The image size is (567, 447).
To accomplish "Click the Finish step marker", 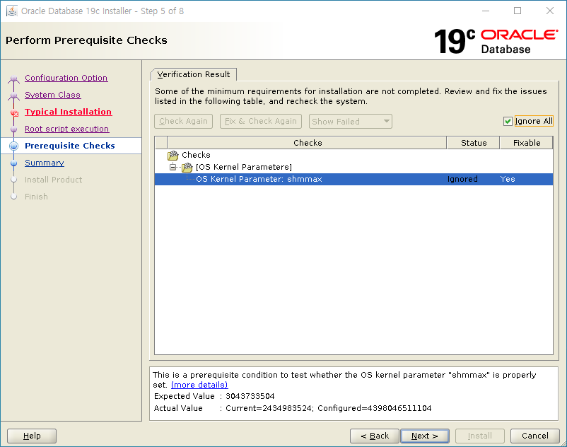I will click(13, 197).
